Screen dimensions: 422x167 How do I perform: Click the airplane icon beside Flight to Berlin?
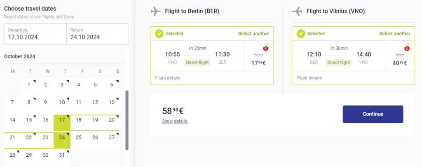[156, 12]
